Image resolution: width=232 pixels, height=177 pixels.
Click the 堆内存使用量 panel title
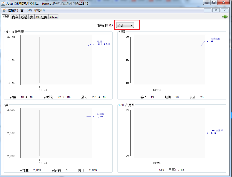[14, 32]
